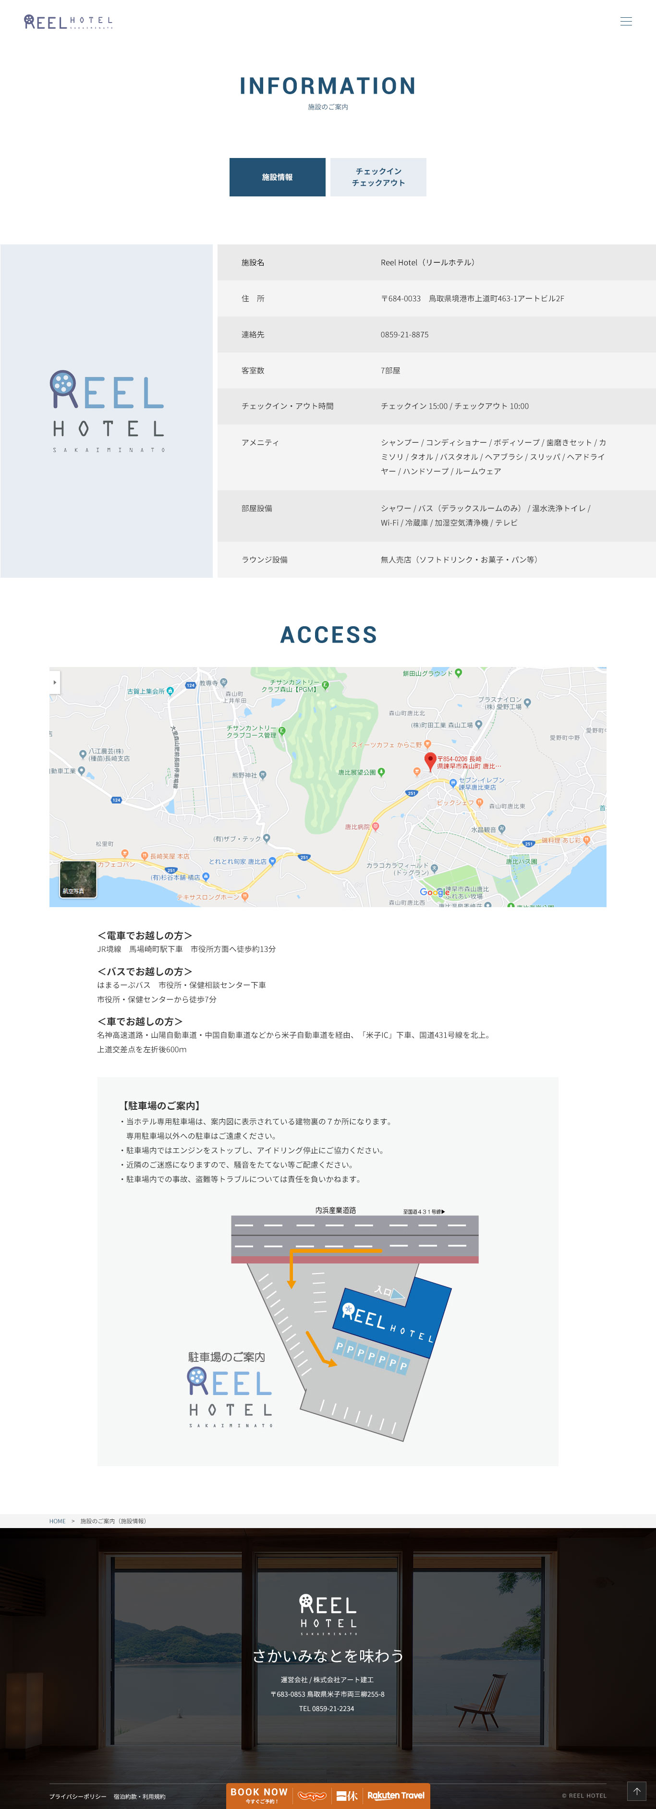Click the 【駐車場のご案内】 heading

point(161,1105)
